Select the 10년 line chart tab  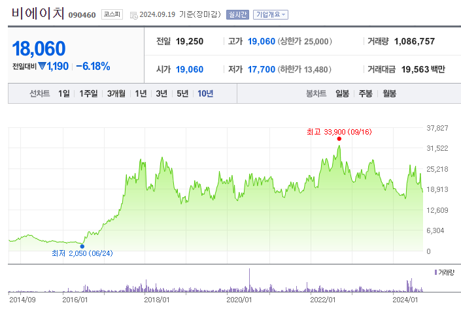point(205,93)
